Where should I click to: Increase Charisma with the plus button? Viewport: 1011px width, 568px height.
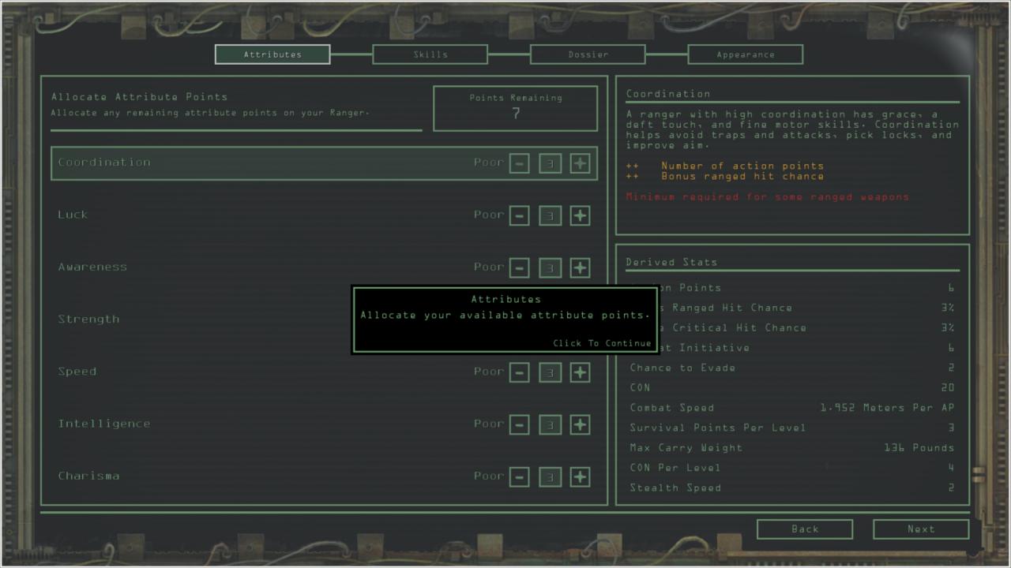[581, 476]
